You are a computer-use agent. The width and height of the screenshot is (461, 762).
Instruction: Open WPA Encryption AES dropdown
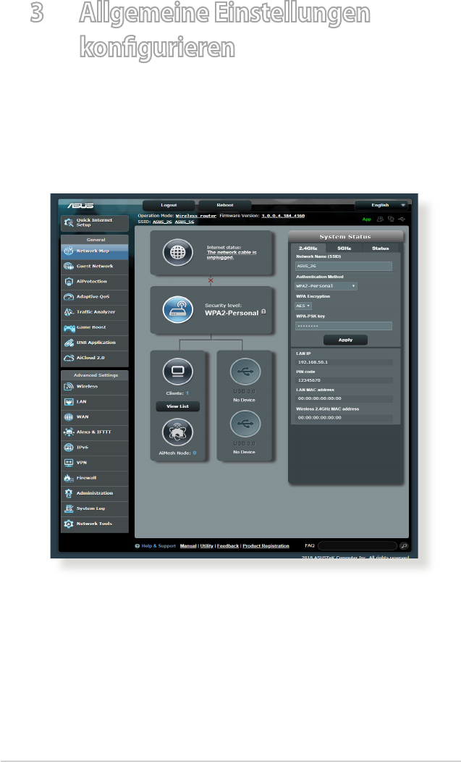click(x=303, y=306)
